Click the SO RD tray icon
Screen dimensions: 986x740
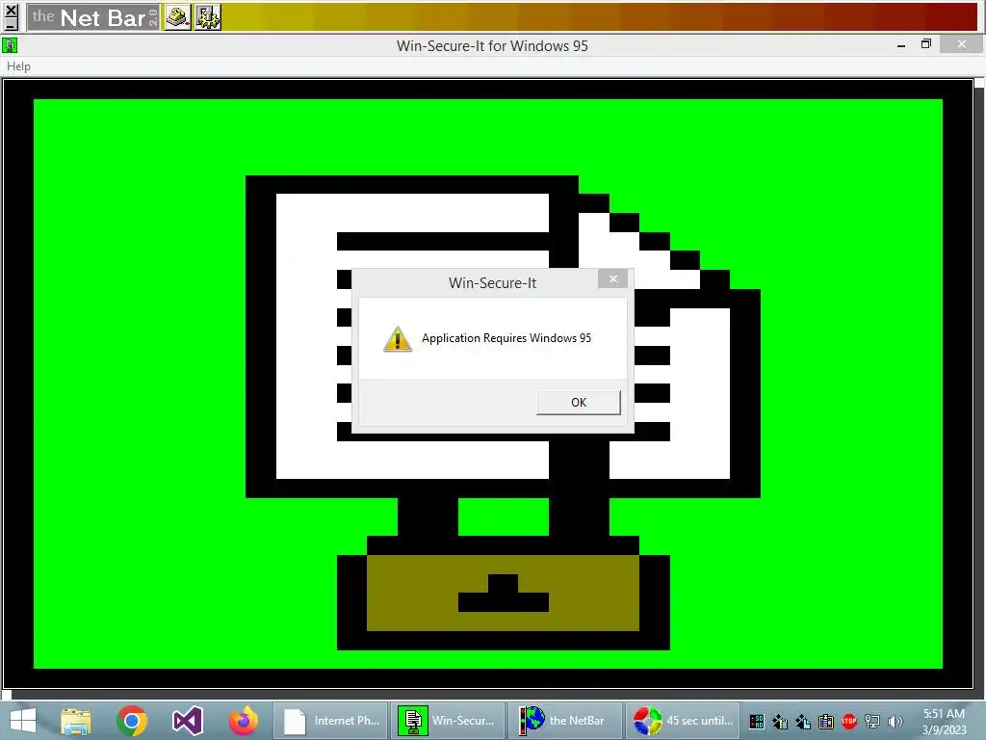(x=757, y=722)
